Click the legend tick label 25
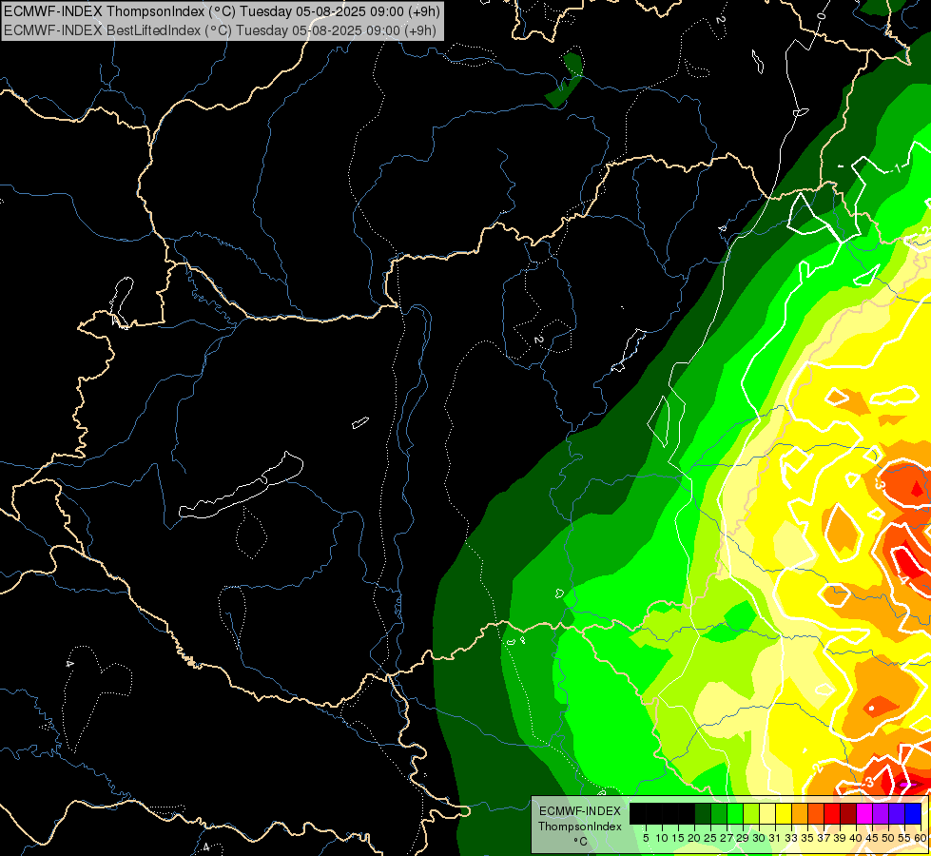This screenshot has width=931, height=856. pyautogui.click(x=710, y=838)
